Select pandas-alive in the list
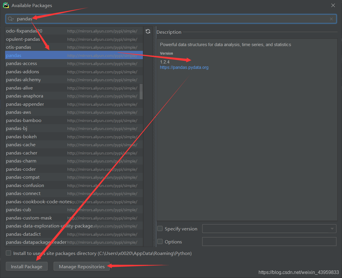342x278 pixels. coord(74,88)
